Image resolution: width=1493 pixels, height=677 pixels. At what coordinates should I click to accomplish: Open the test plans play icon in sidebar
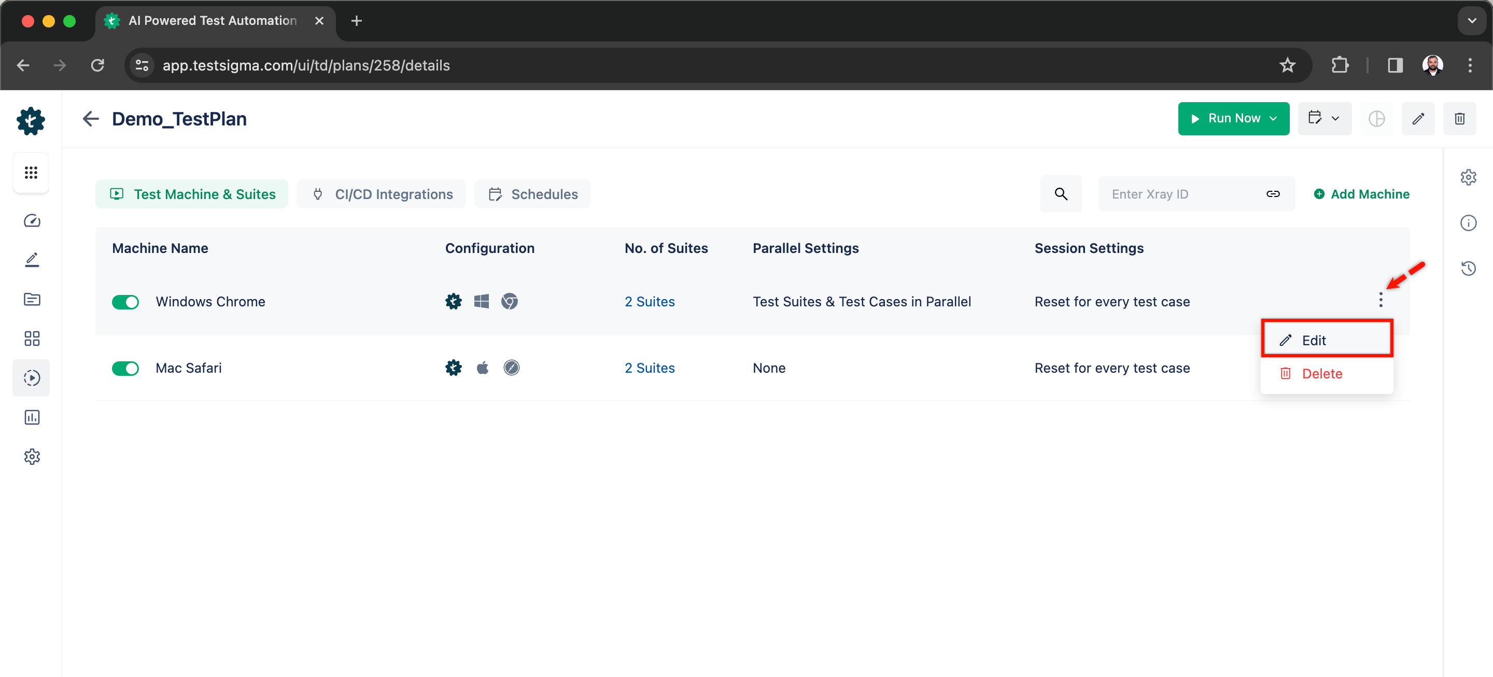tap(32, 378)
